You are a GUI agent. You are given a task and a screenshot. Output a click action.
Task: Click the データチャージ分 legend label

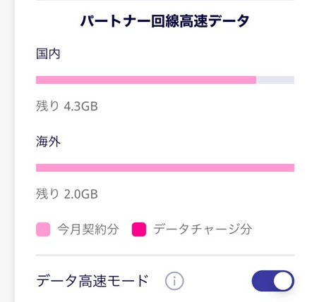[203, 229]
